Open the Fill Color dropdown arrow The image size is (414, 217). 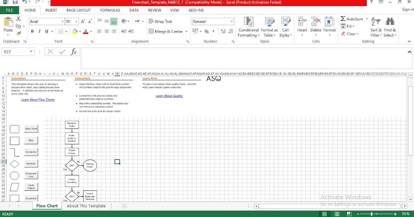pyautogui.click(x=80, y=31)
